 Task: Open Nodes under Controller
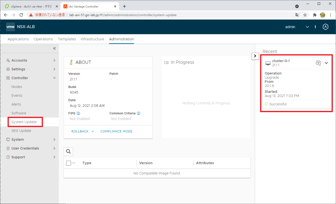[x=17, y=87]
